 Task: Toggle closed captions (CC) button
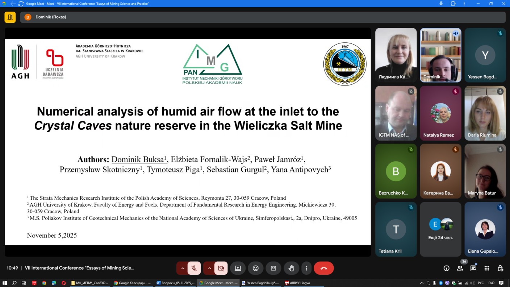pyautogui.click(x=273, y=268)
